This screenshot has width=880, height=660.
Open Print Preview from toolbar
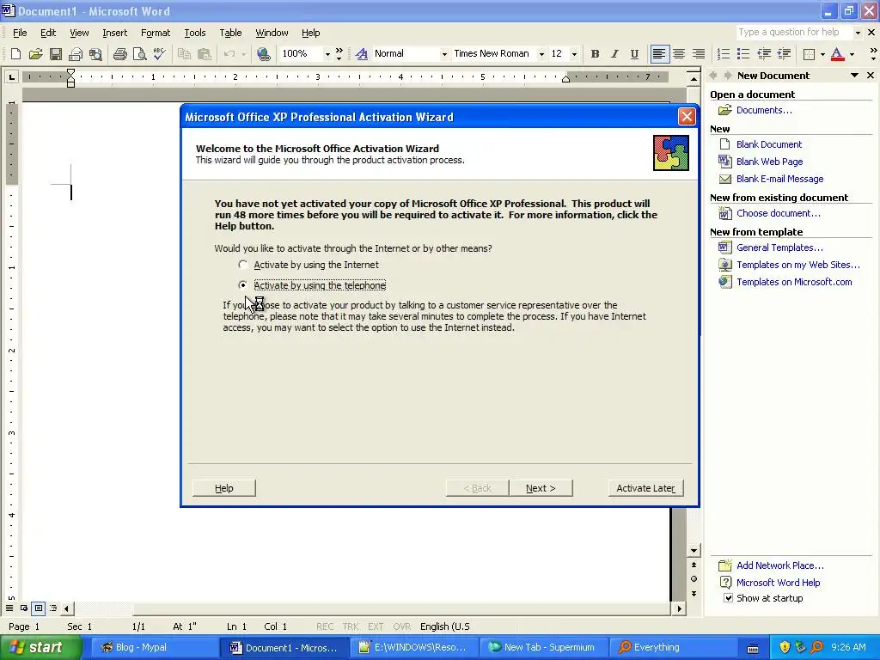(139, 54)
